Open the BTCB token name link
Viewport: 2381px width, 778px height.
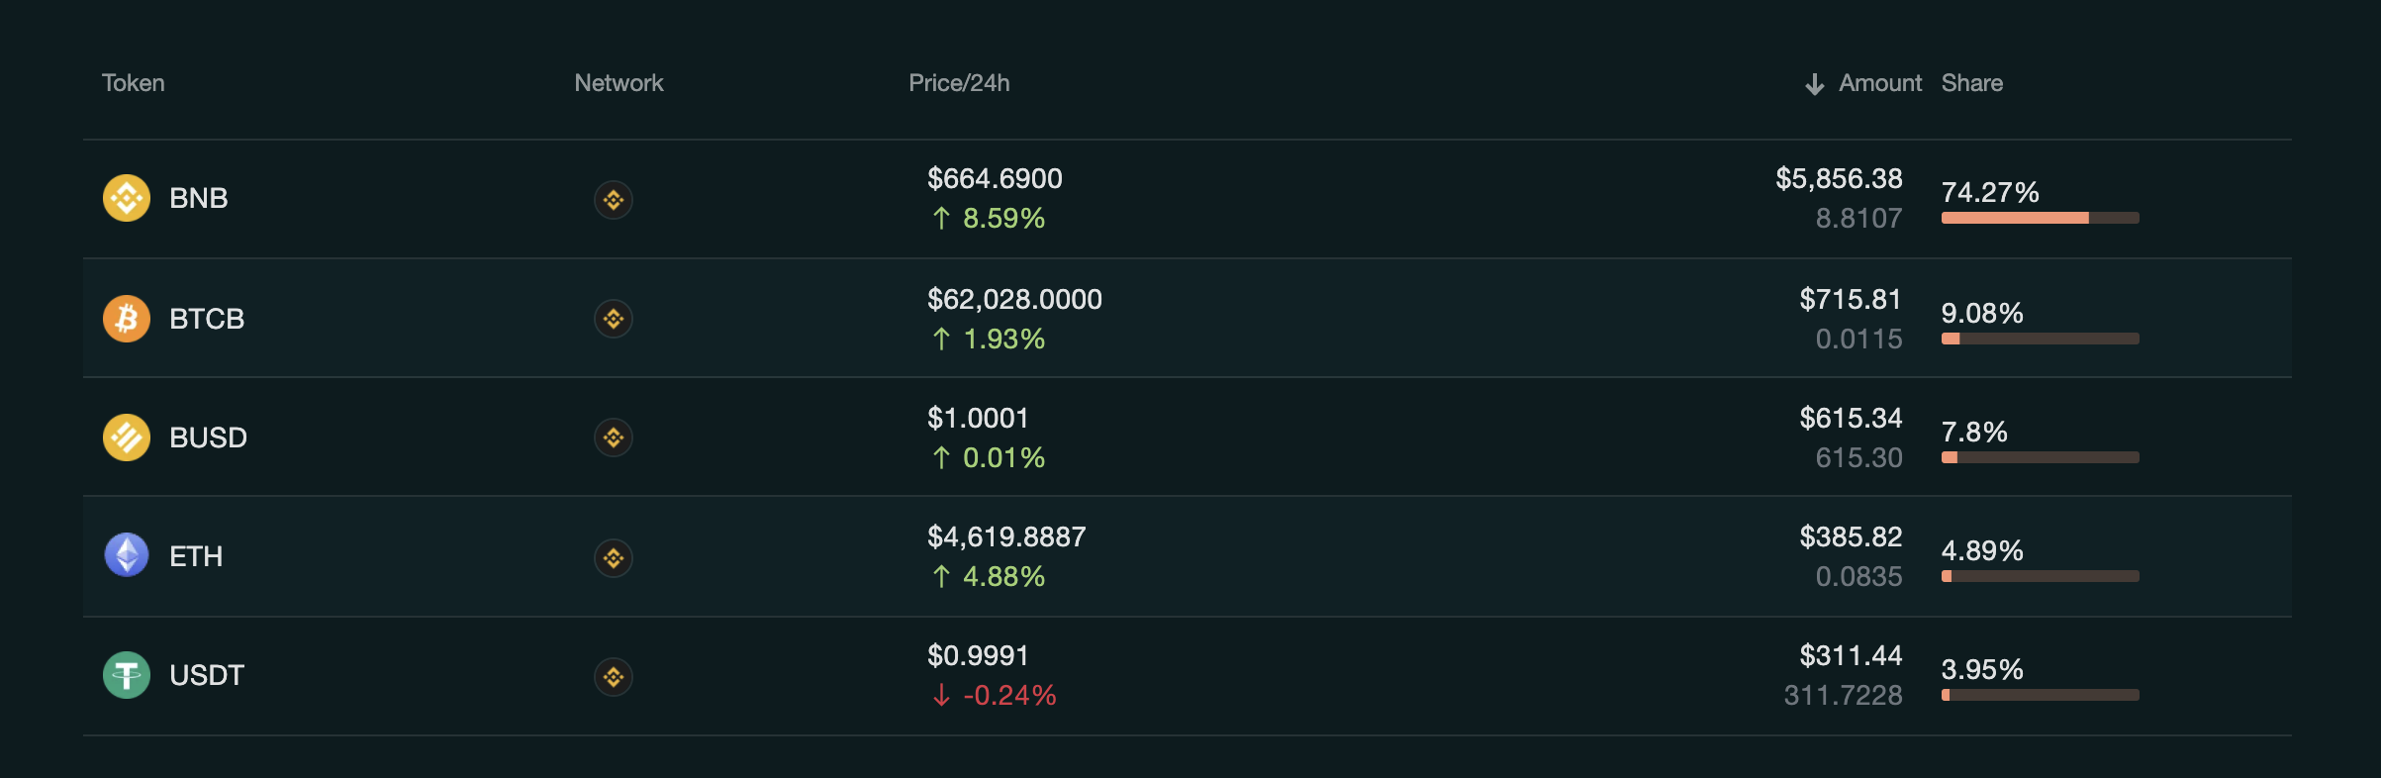(207, 319)
